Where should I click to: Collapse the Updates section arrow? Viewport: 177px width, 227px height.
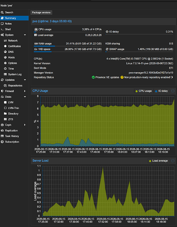pos(25,80)
